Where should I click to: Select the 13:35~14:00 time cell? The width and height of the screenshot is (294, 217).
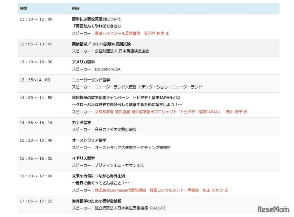(x=35, y=80)
